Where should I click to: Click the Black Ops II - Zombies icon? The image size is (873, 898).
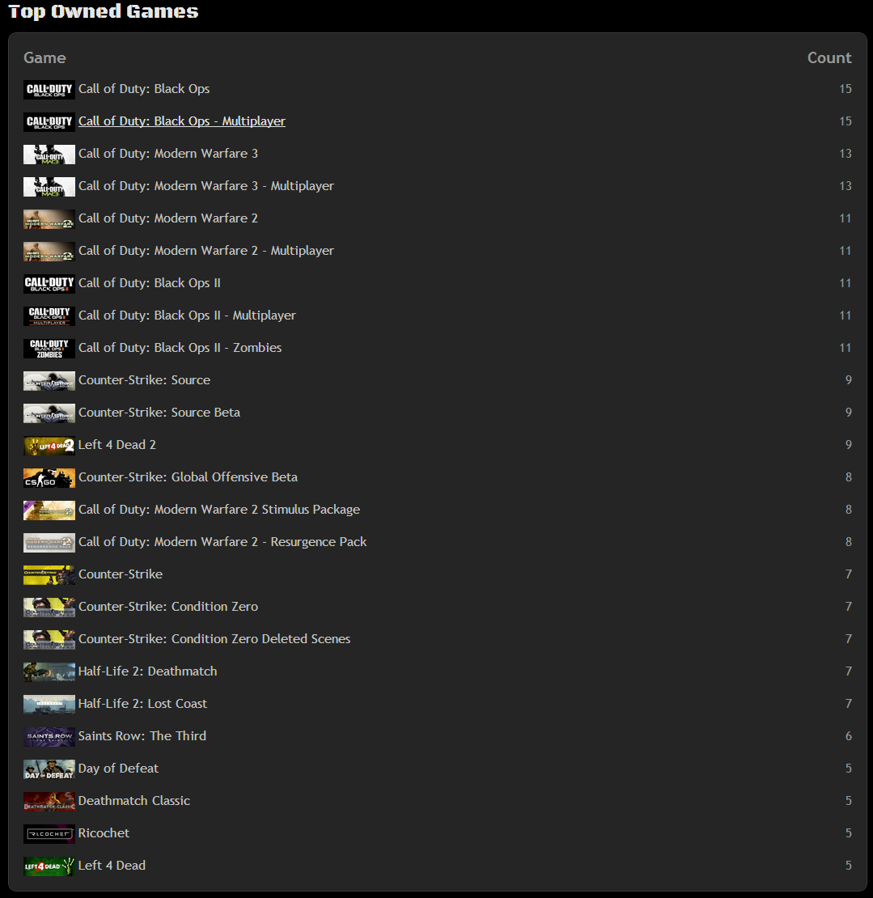point(49,348)
